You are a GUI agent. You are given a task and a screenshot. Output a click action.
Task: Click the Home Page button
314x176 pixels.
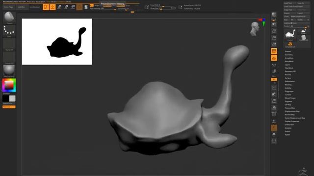click(x=8, y=7)
